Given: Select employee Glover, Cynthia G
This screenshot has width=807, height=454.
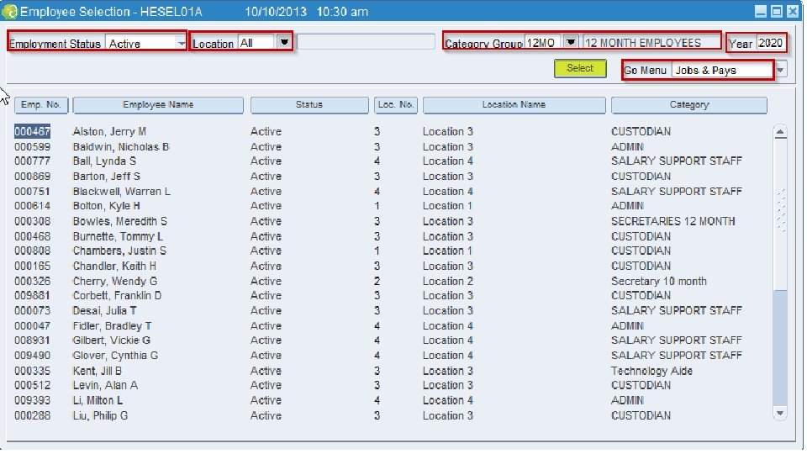Looking at the screenshot, I should 115,356.
